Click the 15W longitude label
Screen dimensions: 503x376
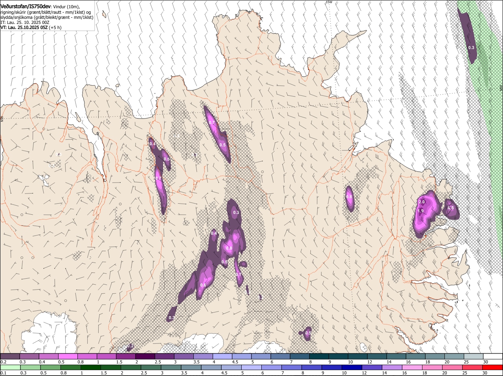click(329, 2)
